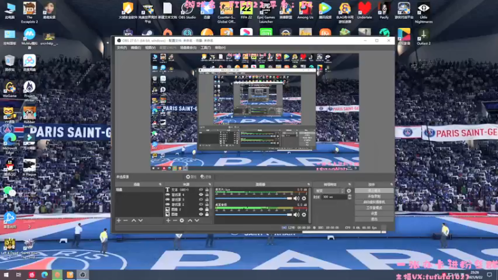Open the Among Us desktop icon
Screen dimensions: 498x280
(x=305, y=11)
